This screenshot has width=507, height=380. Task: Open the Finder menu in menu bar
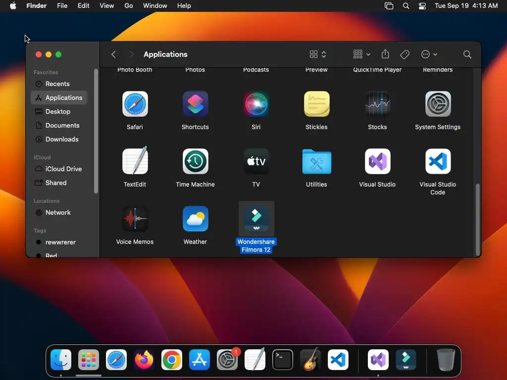point(37,6)
